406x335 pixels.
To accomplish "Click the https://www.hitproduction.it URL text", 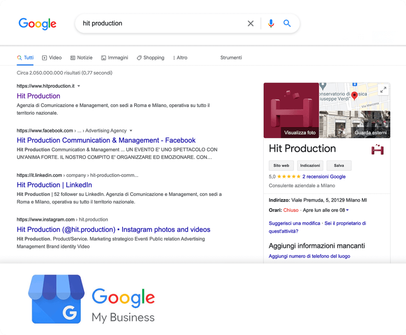I will point(46,86).
